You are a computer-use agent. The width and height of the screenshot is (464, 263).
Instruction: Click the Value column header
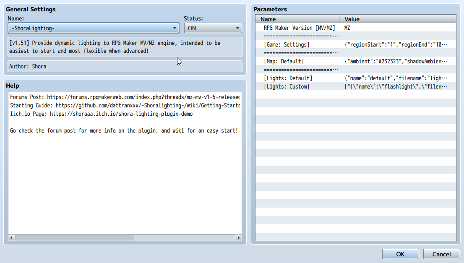coord(394,19)
